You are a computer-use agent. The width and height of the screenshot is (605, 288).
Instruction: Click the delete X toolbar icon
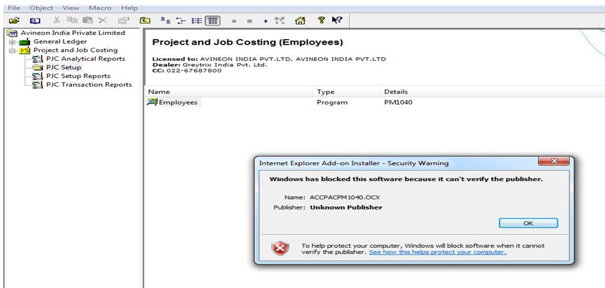point(102,20)
